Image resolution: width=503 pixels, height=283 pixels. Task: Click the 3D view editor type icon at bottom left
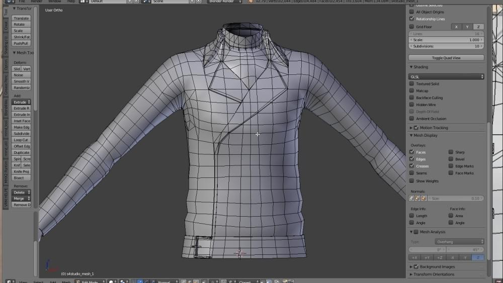click(x=10, y=281)
